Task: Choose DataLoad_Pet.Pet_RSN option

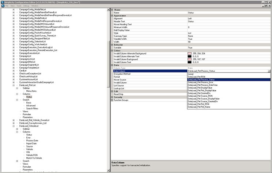Action: click(x=229, y=104)
